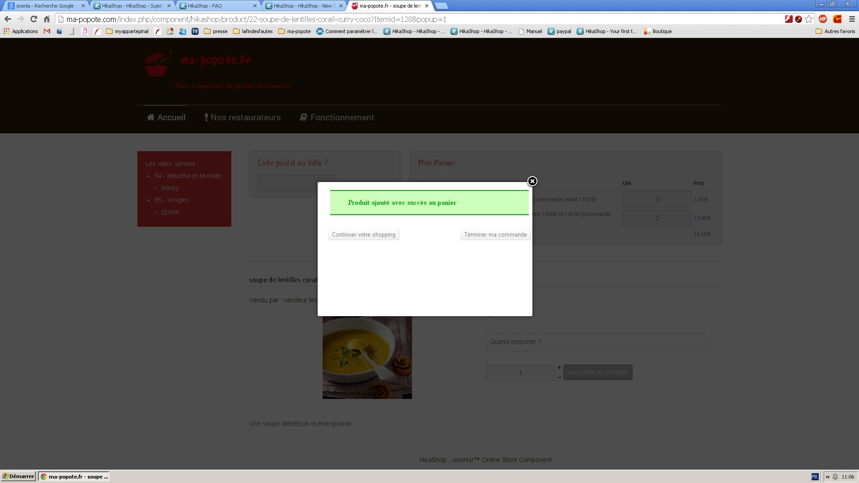Open the Gmail bookmark icon
The width and height of the screenshot is (859, 483).
(x=47, y=31)
